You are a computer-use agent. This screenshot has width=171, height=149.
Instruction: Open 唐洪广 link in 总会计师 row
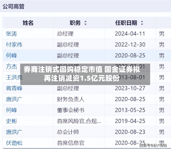click(14, 132)
